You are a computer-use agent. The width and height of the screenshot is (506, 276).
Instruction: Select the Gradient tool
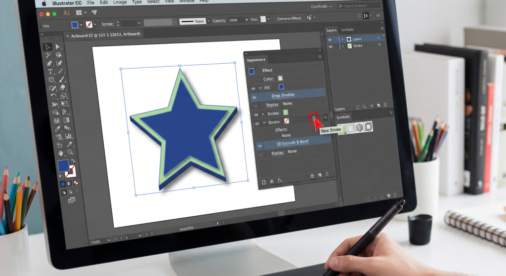coord(67,120)
